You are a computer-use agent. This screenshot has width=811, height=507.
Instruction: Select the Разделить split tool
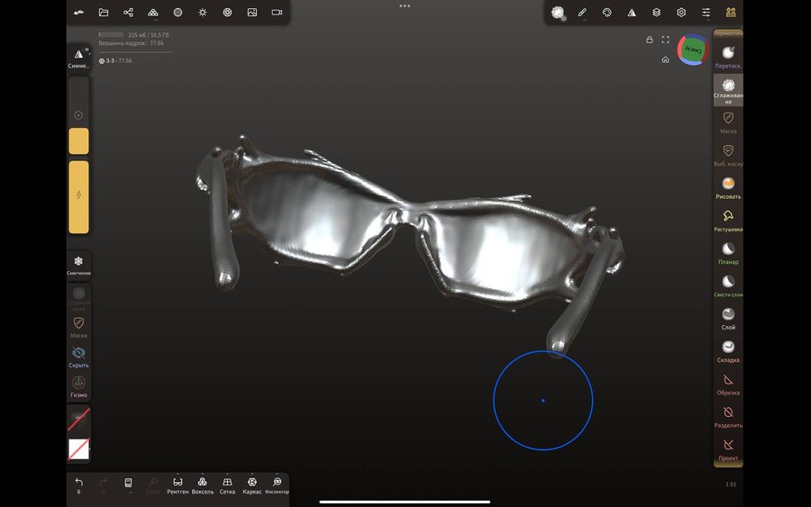(728, 417)
